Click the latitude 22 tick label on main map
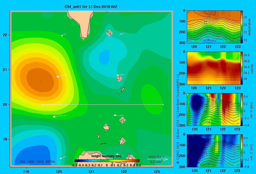The image size is (256, 174). point(5,35)
